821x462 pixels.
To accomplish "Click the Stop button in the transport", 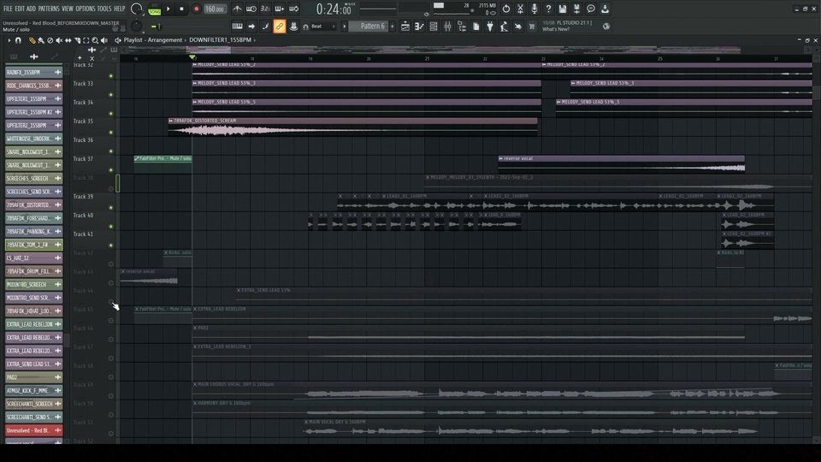I will pos(181,9).
